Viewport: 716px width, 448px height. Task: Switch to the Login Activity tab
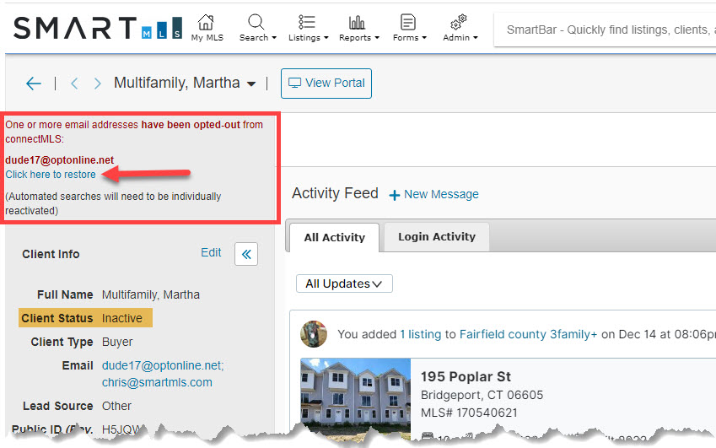tap(437, 236)
